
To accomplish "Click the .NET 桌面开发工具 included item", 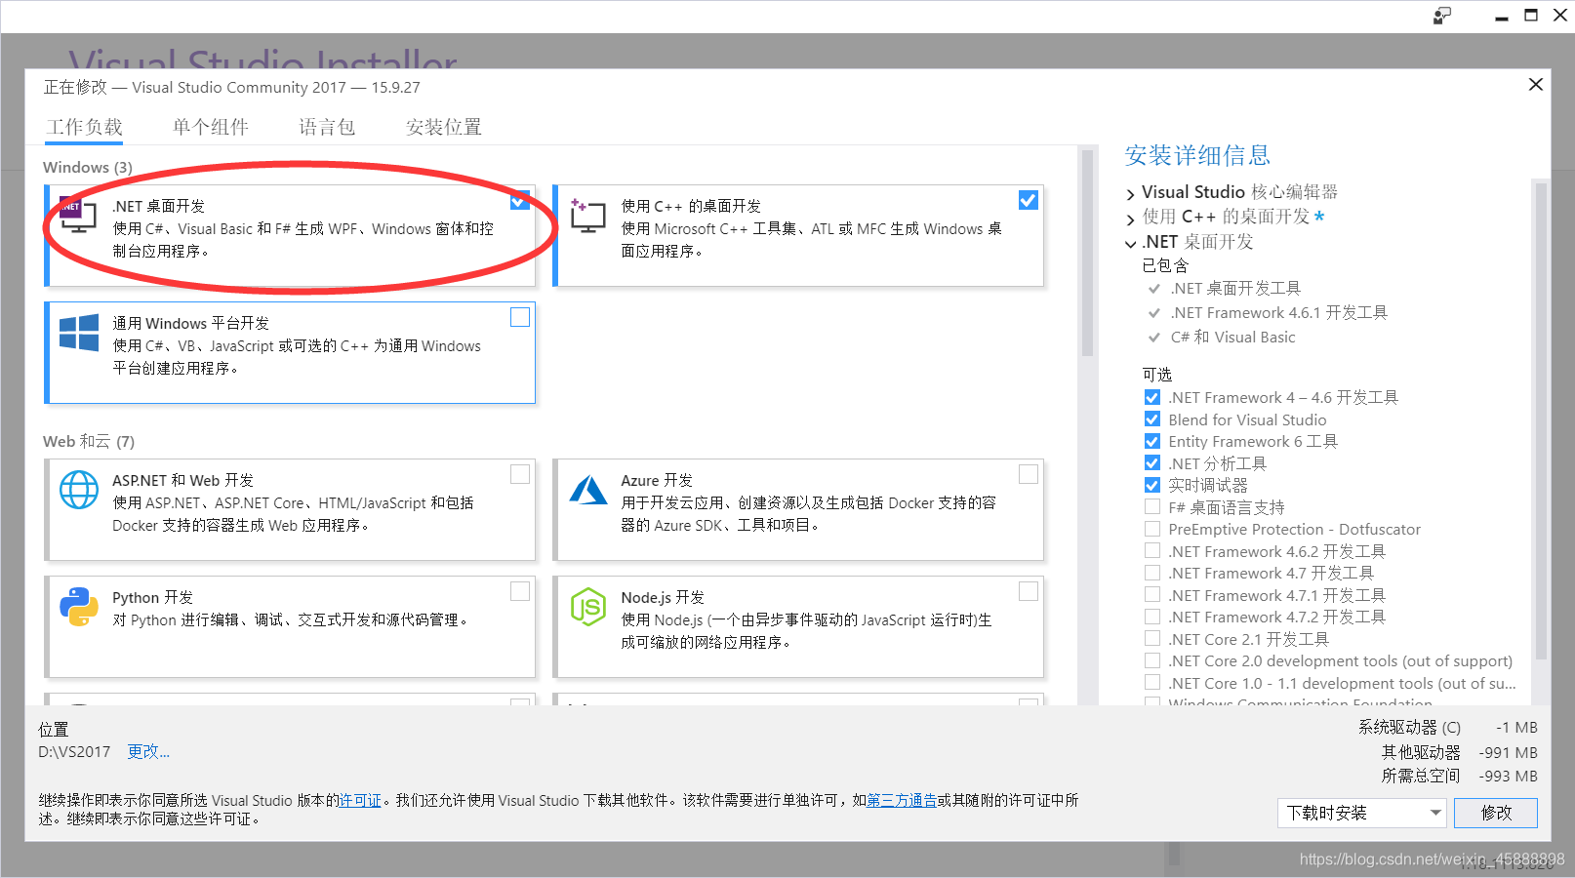I will (x=1235, y=288).
